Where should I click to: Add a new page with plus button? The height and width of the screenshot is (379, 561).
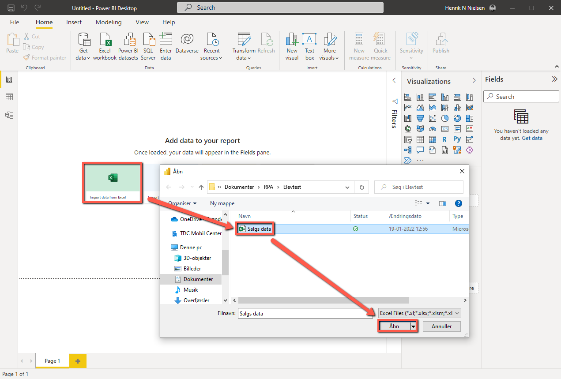tap(78, 361)
